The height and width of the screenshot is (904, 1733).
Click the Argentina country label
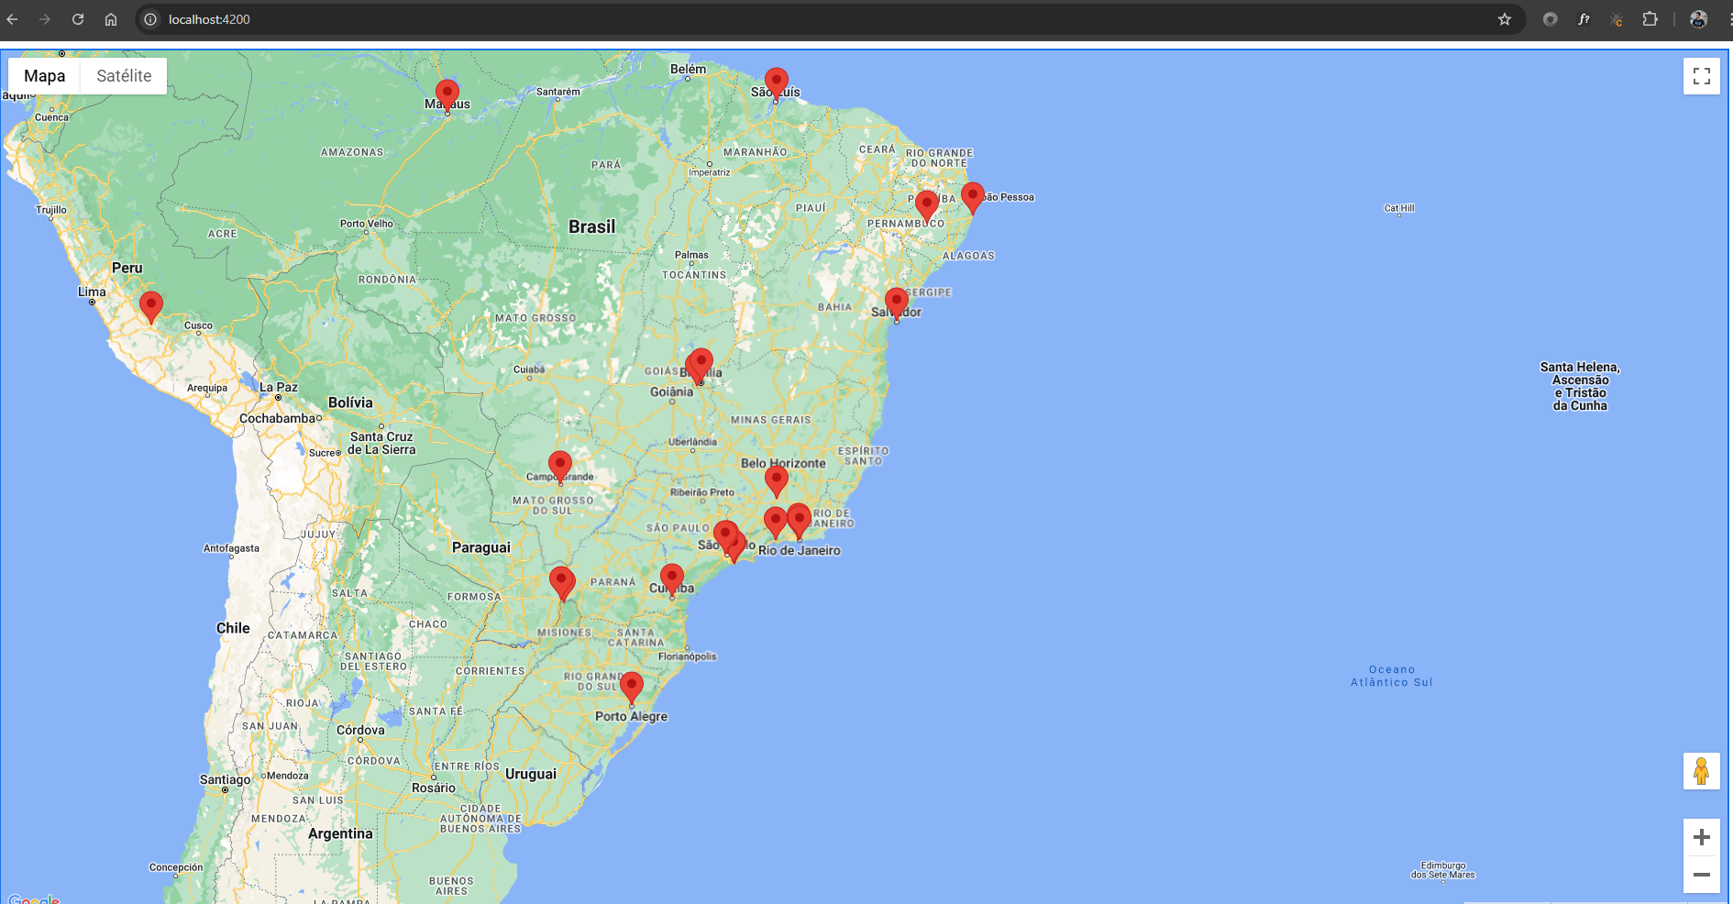coord(340,833)
